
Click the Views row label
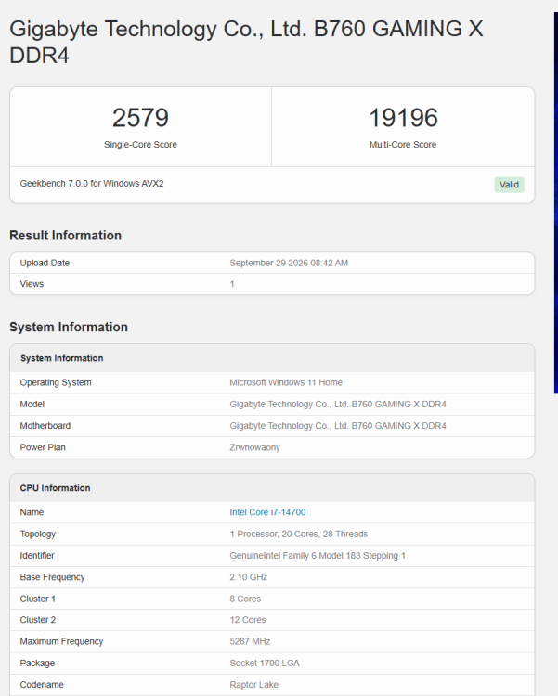pyautogui.click(x=32, y=284)
